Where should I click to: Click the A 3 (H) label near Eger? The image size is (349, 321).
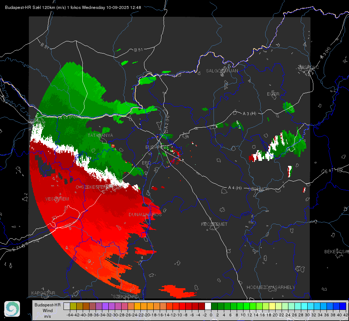249,114
